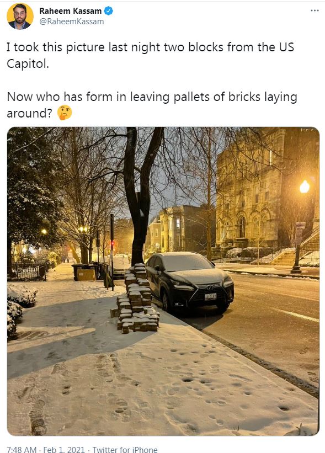325x453 pixels.
Task: Click the 'pallets of bricks' sentence
Action: [152, 105]
